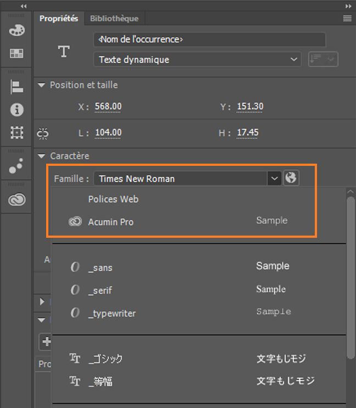Image resolution: width=356 pixels, height=408 pixels.
Task: Select Acumin Pro font
Action: pos(199,221)
